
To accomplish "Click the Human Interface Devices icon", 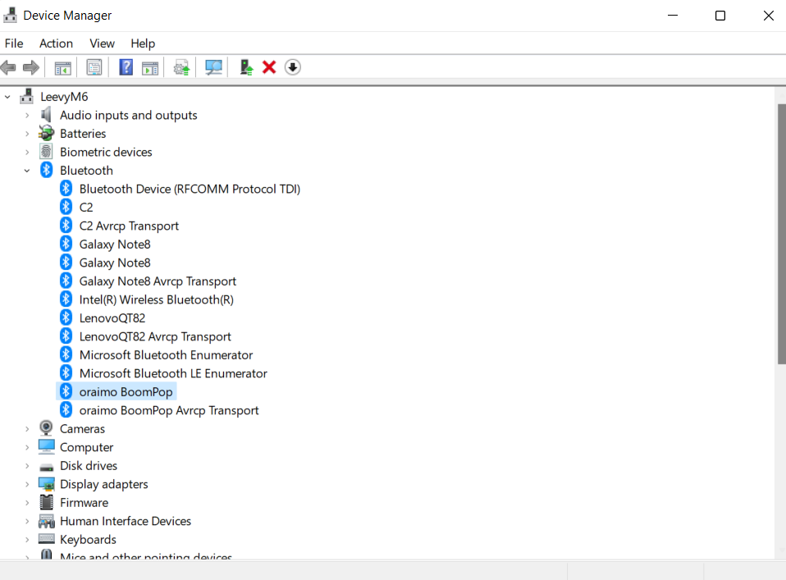I will point(47,522).
